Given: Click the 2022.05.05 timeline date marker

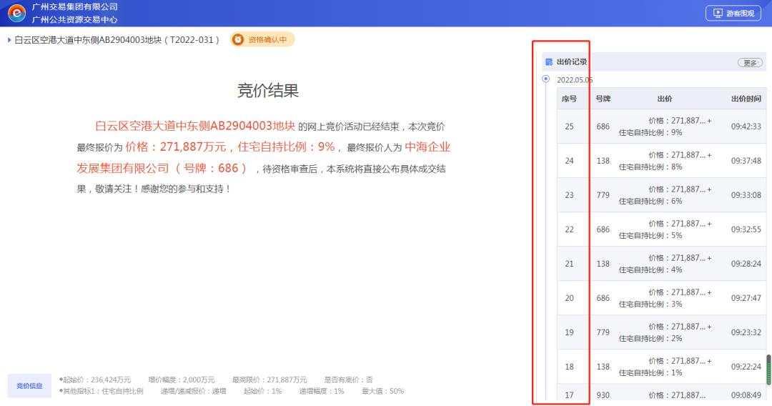Looking at the screenshot, I should click(545, 79).
